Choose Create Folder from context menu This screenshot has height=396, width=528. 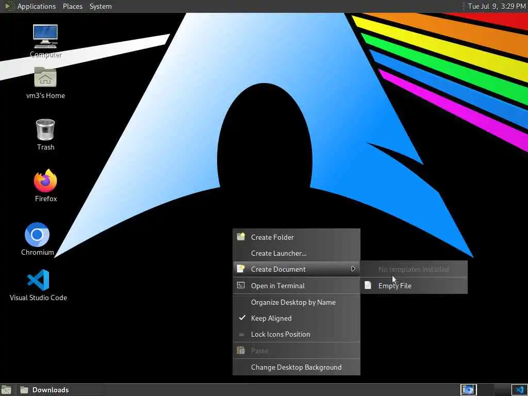(296, 237)
